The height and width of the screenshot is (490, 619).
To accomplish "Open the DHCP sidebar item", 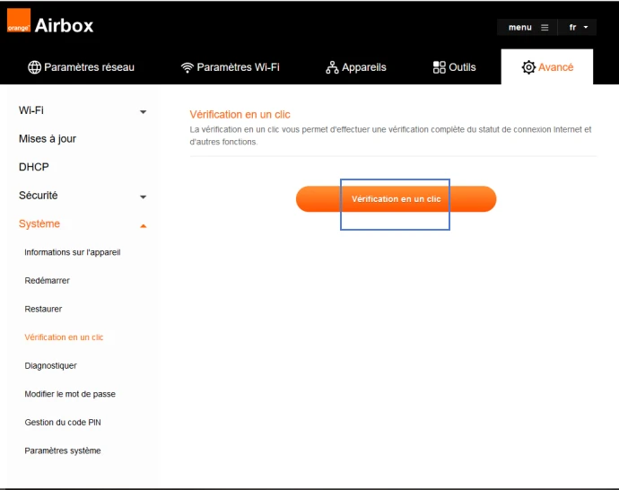I will click(34, 167).
